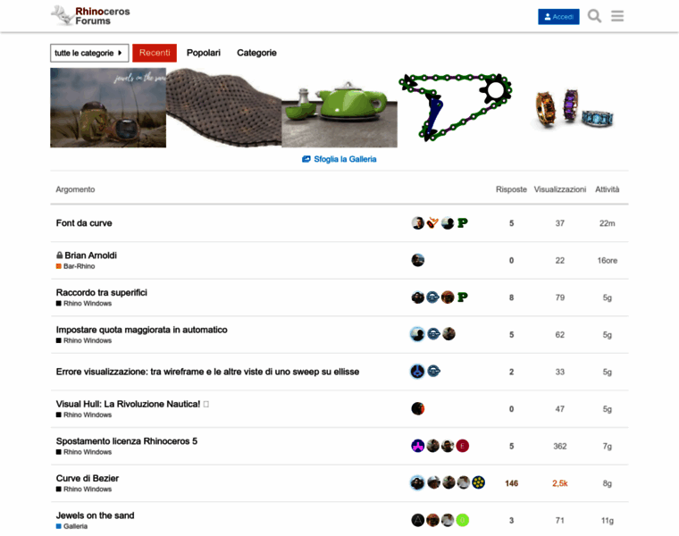Viewport: 679px width, 536px height.
Task: Open the Jewels on the sand gallery thumbnail
Action: point(108,108)
